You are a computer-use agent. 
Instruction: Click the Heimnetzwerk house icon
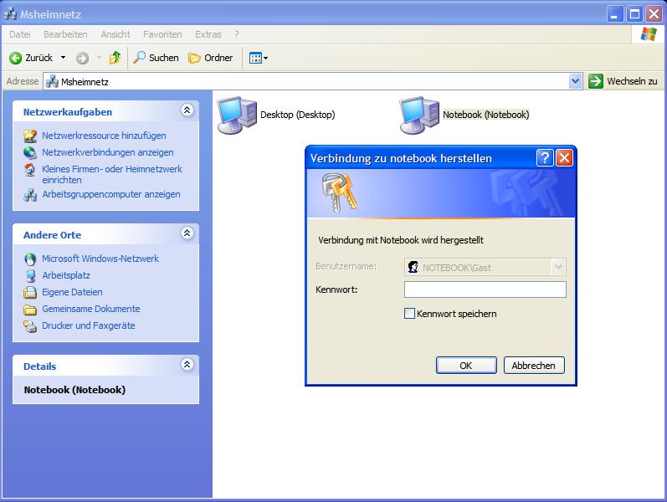click(x=30, y=170)
